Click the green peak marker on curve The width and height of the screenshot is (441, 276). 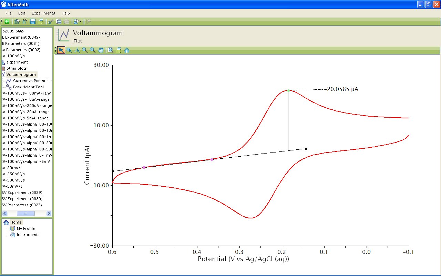click(x=288, y=90)
